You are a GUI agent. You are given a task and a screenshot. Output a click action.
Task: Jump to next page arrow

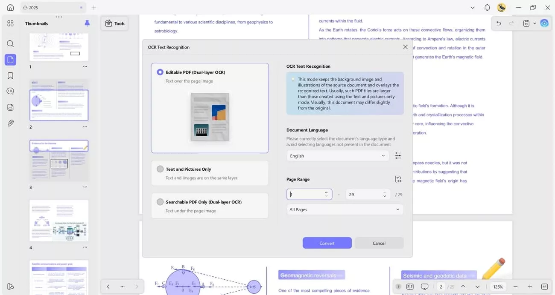[477, 286]
